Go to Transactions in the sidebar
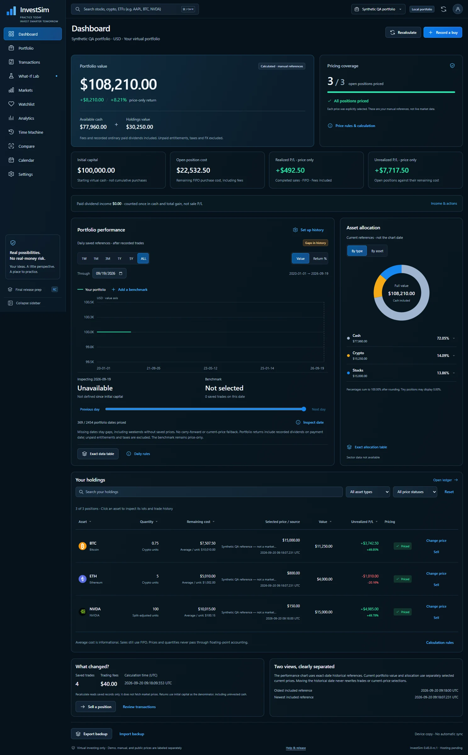Viewport: 468px width, 755px height. tap(33, 62)
